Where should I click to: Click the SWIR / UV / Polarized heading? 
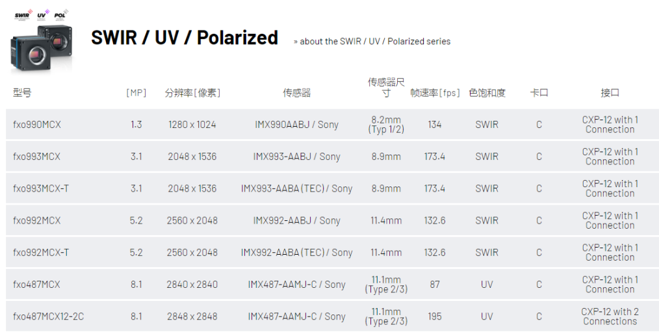pos(185,38)
